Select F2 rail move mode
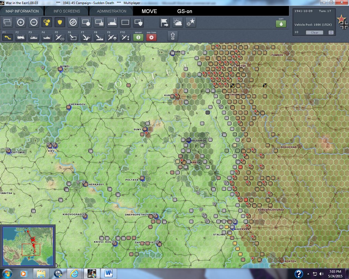This screenshot has width=349, height=279. tap(20, 37)
